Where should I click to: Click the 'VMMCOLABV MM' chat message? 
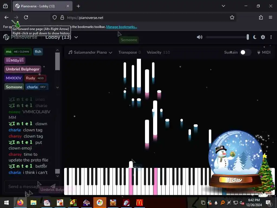29,115
